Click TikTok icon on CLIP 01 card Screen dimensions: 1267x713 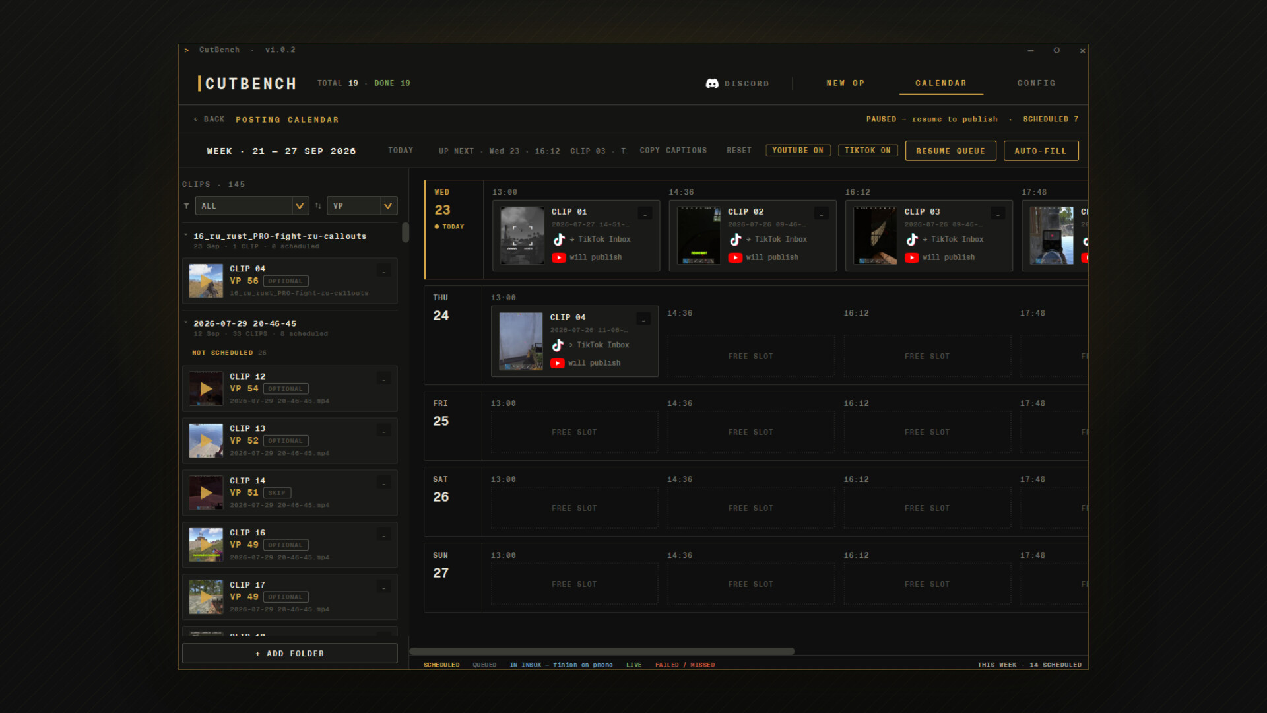pyautogui.click(x=559, y=239)
